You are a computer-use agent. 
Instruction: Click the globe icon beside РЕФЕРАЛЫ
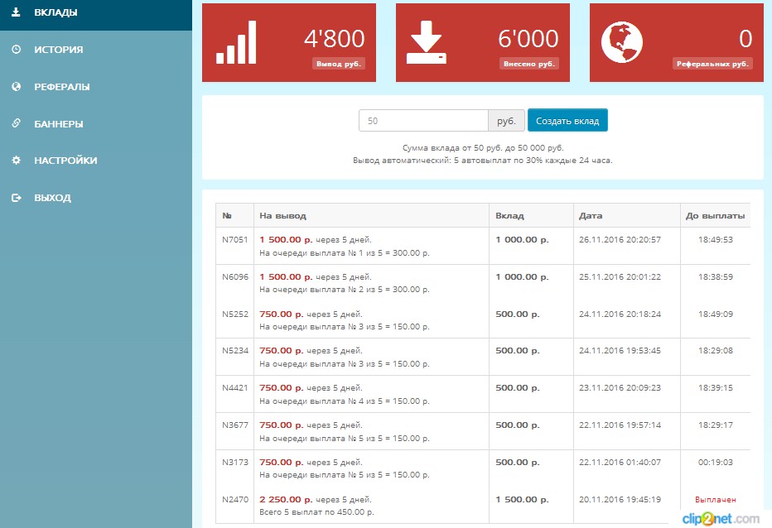(x=17, y=87)
